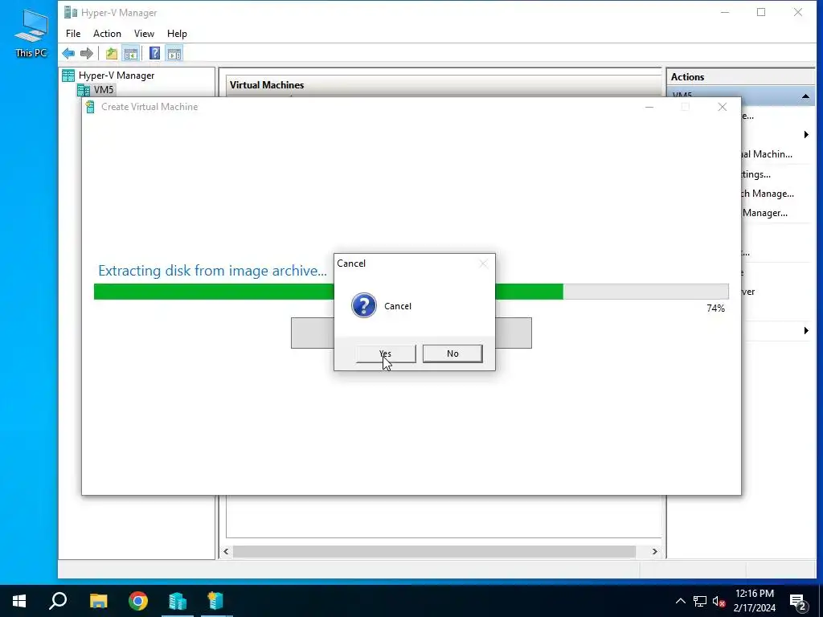This screenshot has width=823, height=617.
Task: Minimize the Create Virtual Machine window
Action: tap(649, 107)
